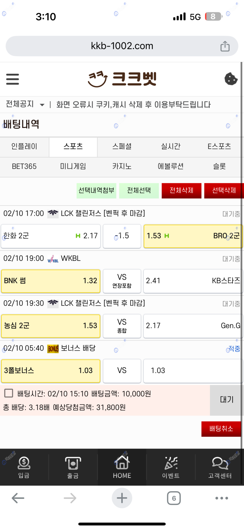Check the bet slip selection checkbox
The image size is (244, 530).
(x=9, y=393)
